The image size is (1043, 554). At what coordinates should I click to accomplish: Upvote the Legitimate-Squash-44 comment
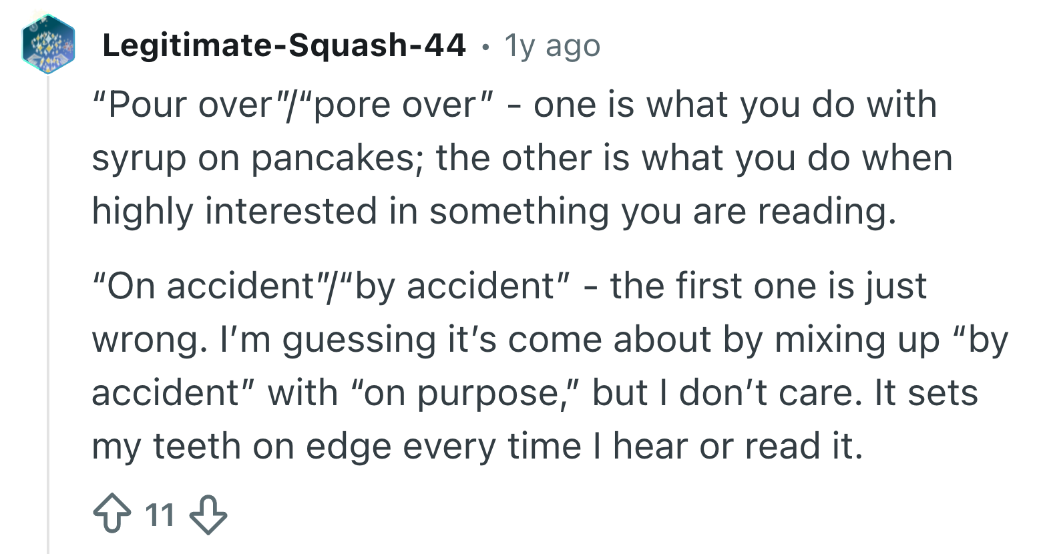coord(111,515)
